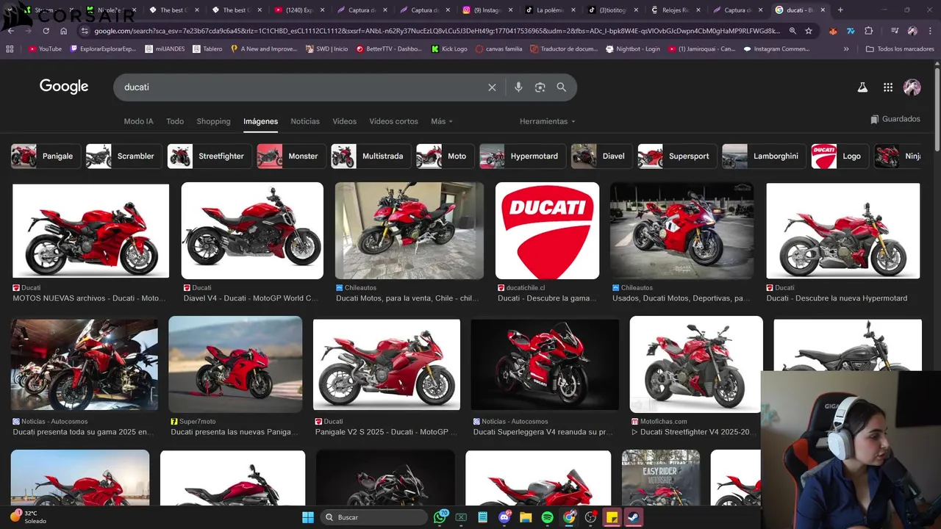Image resolution: width=941 pixels, height=529 pixels.
Task: Filter images by Logo chip
Action: pyautogui.click(x=840, y=156)
